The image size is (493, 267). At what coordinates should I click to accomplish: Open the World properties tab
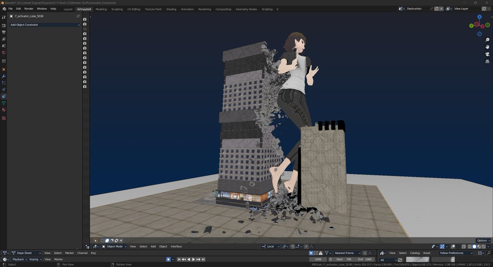(4, 52)
